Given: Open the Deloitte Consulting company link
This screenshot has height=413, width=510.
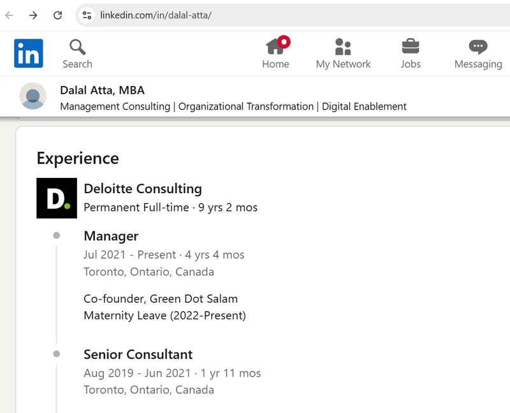Looking at the screenshot, I should tap(143, 189).
